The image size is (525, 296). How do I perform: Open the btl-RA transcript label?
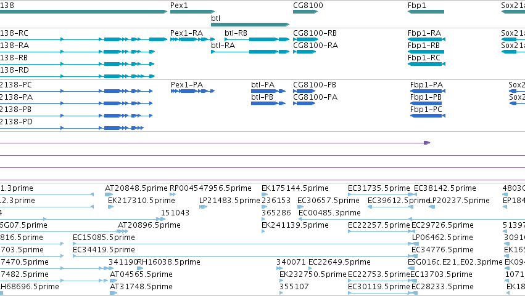[223, 46]
